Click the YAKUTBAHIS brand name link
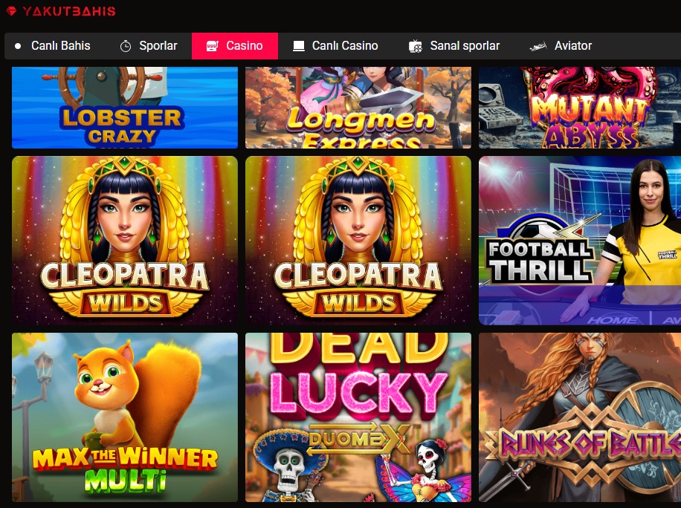 pyautogui.click(x=69, y=11)
